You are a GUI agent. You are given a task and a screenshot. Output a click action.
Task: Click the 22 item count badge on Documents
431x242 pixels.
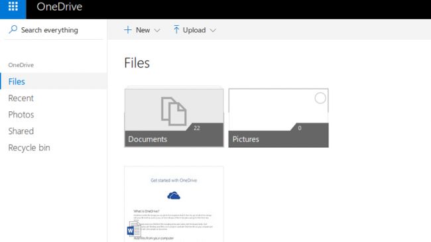pyautogui.click(x=196, y=128)
